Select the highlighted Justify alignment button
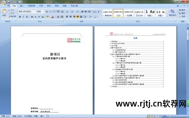 click(x=78, y=17)
